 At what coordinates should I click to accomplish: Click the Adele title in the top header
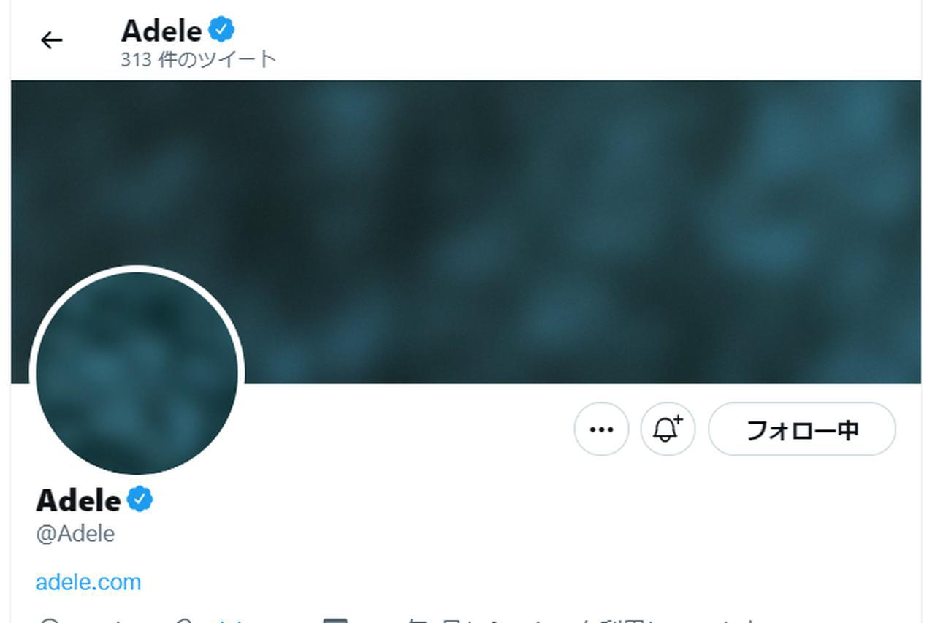161,31
